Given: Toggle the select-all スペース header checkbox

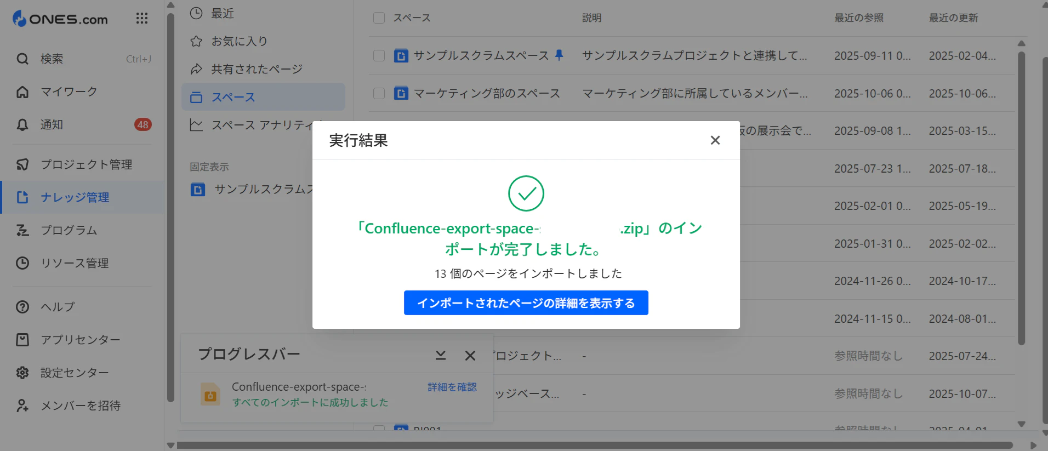Looking at the screenshot, I should [379, 18].
